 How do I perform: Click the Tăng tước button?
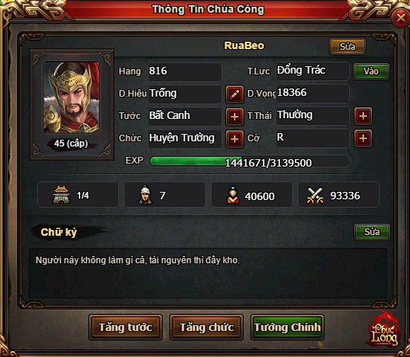tap(126, 327)
